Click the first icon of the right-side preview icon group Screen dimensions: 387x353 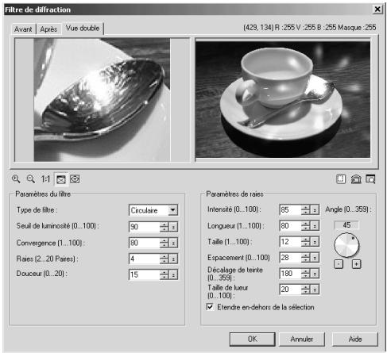tap(341, 179)
